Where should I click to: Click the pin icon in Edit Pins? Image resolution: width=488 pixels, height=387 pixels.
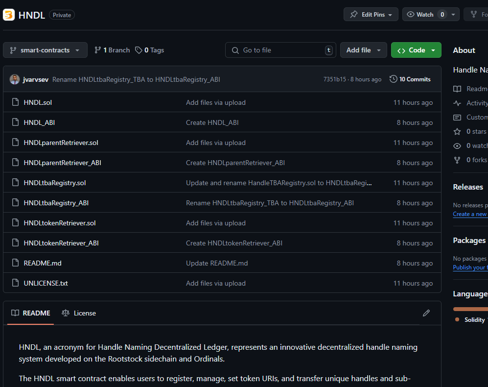(x=354, y=14)
